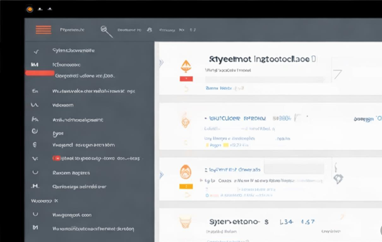The image size is (382, 242).
Task: Click the large 7 on the first card
Action: point(337,74)
